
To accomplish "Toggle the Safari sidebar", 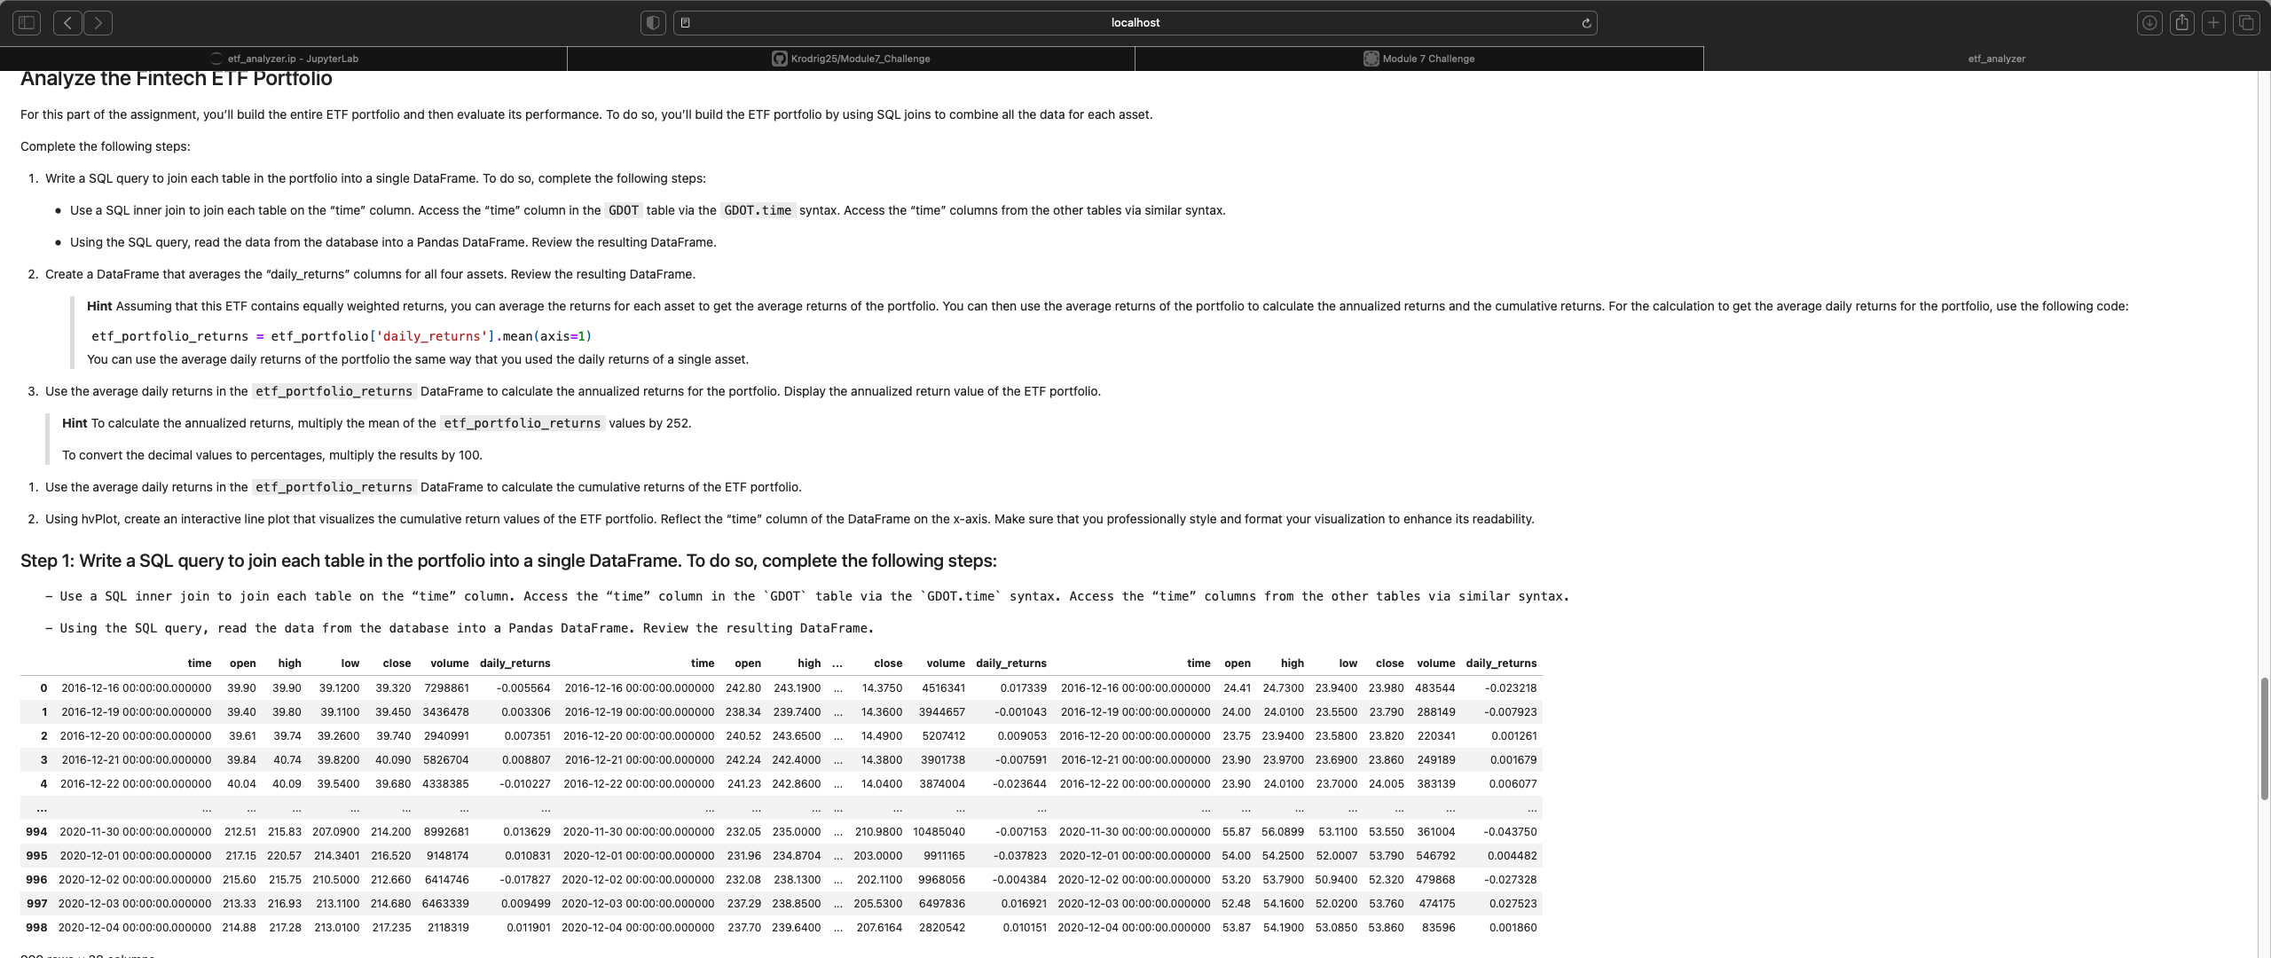I will click(26, 22).
